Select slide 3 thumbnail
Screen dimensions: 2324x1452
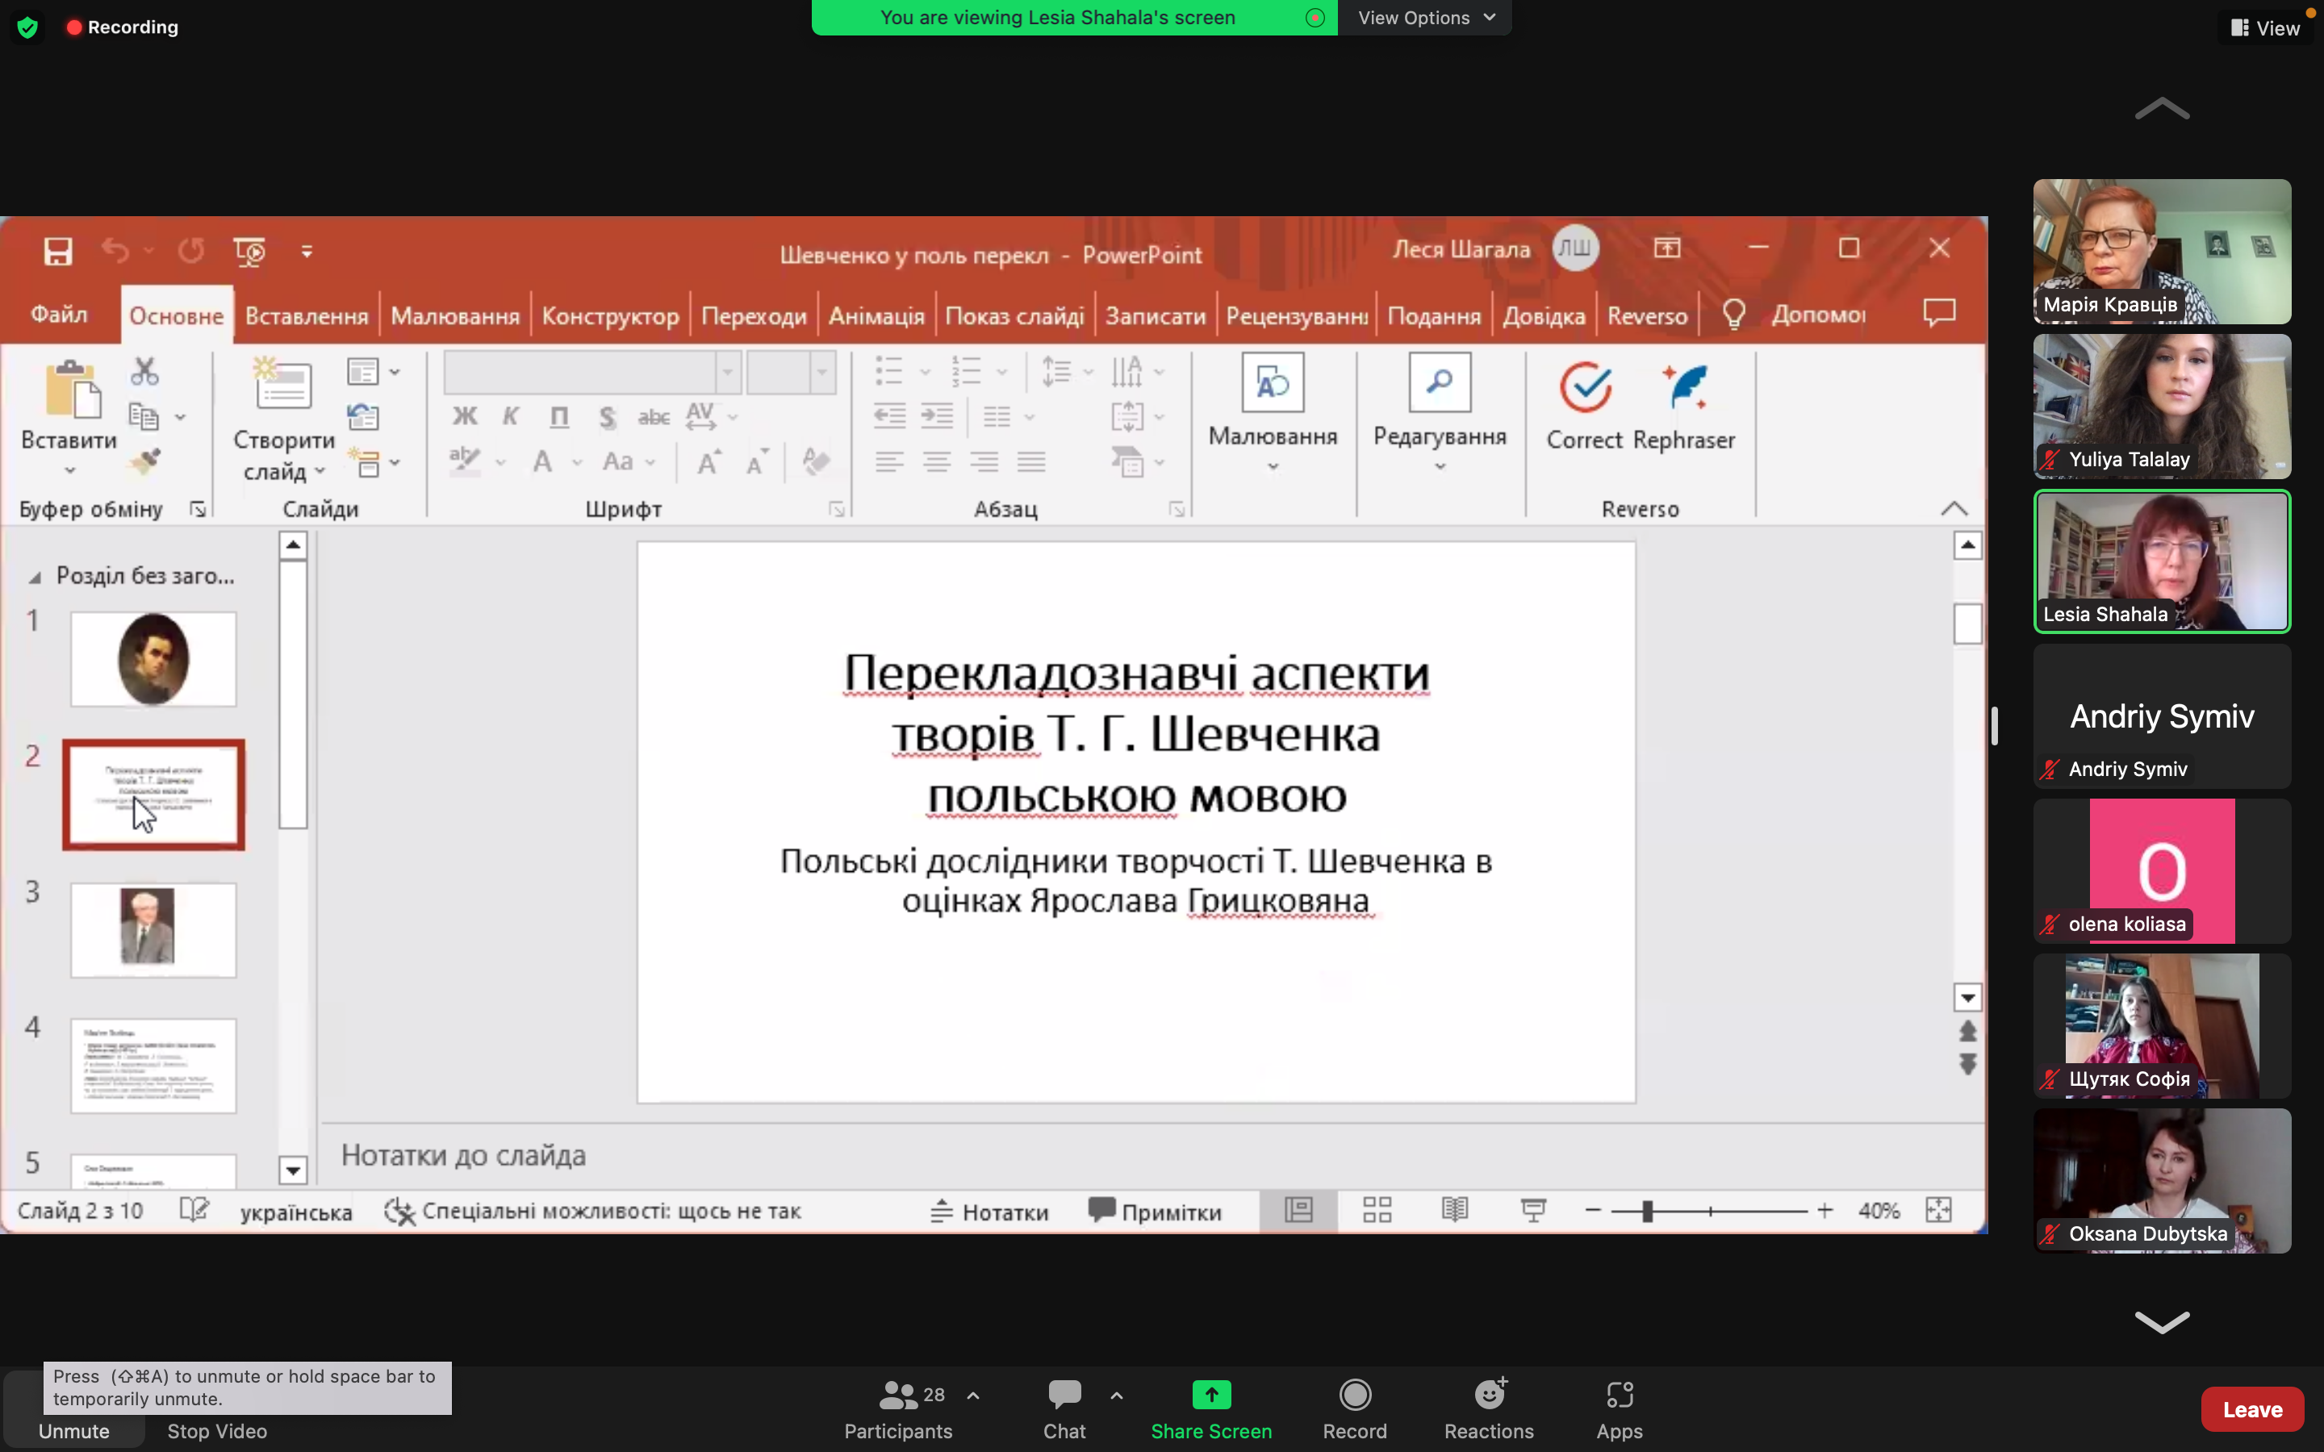[x=153, y=929]
